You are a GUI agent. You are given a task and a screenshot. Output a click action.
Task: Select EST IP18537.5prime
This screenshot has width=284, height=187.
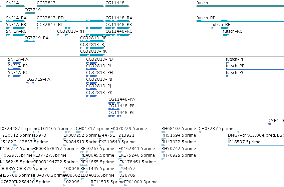[256, 145]
